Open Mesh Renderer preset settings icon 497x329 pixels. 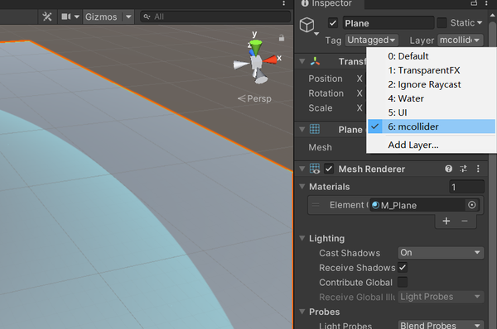tap(463, 169)
